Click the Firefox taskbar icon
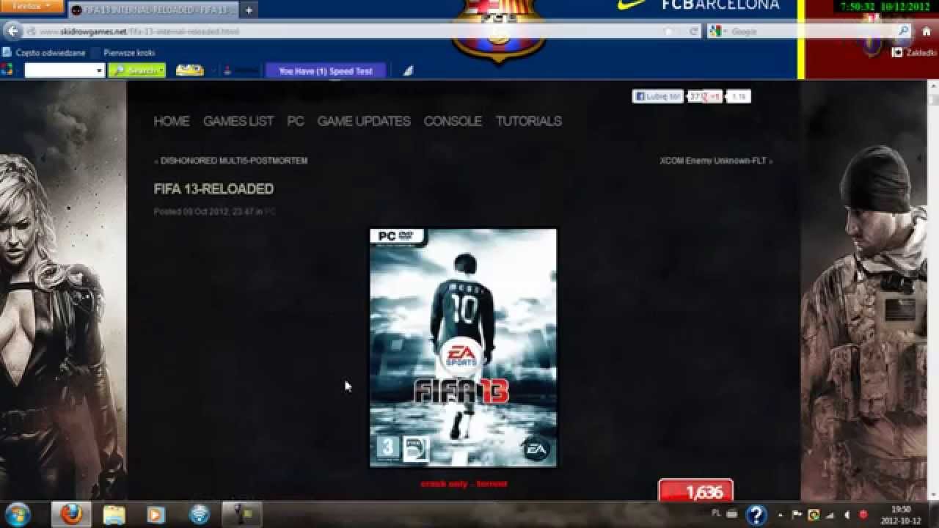The width and height of the screenshot is (939, 528). tap(71, 515)
